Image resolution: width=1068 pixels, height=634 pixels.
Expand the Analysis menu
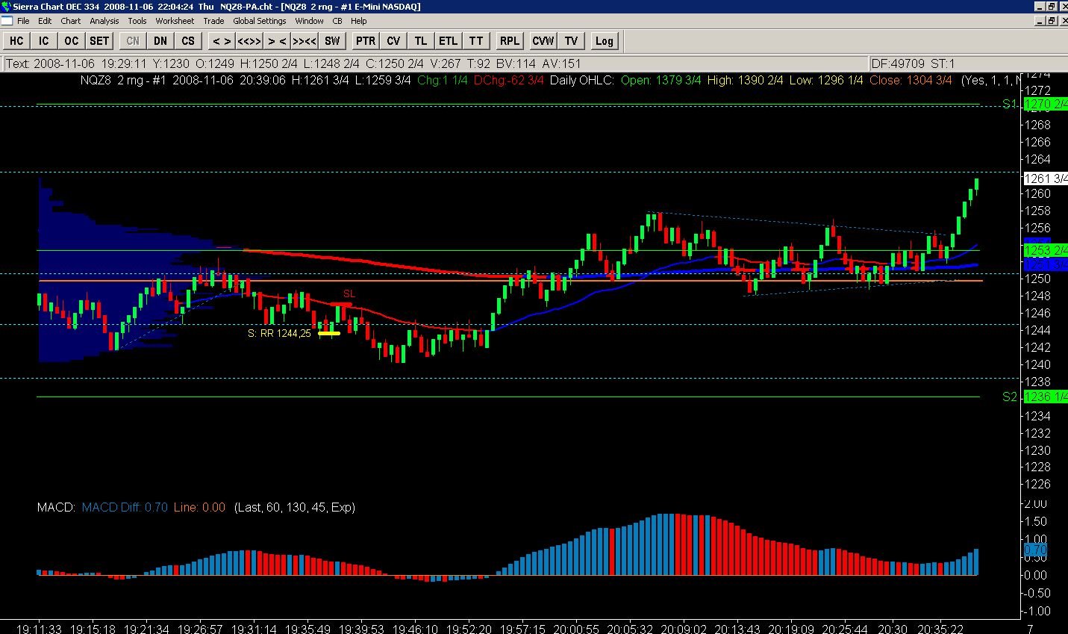[104, 21]
